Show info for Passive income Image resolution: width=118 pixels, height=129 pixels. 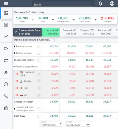pyautogui.click(x=39, y=46)
